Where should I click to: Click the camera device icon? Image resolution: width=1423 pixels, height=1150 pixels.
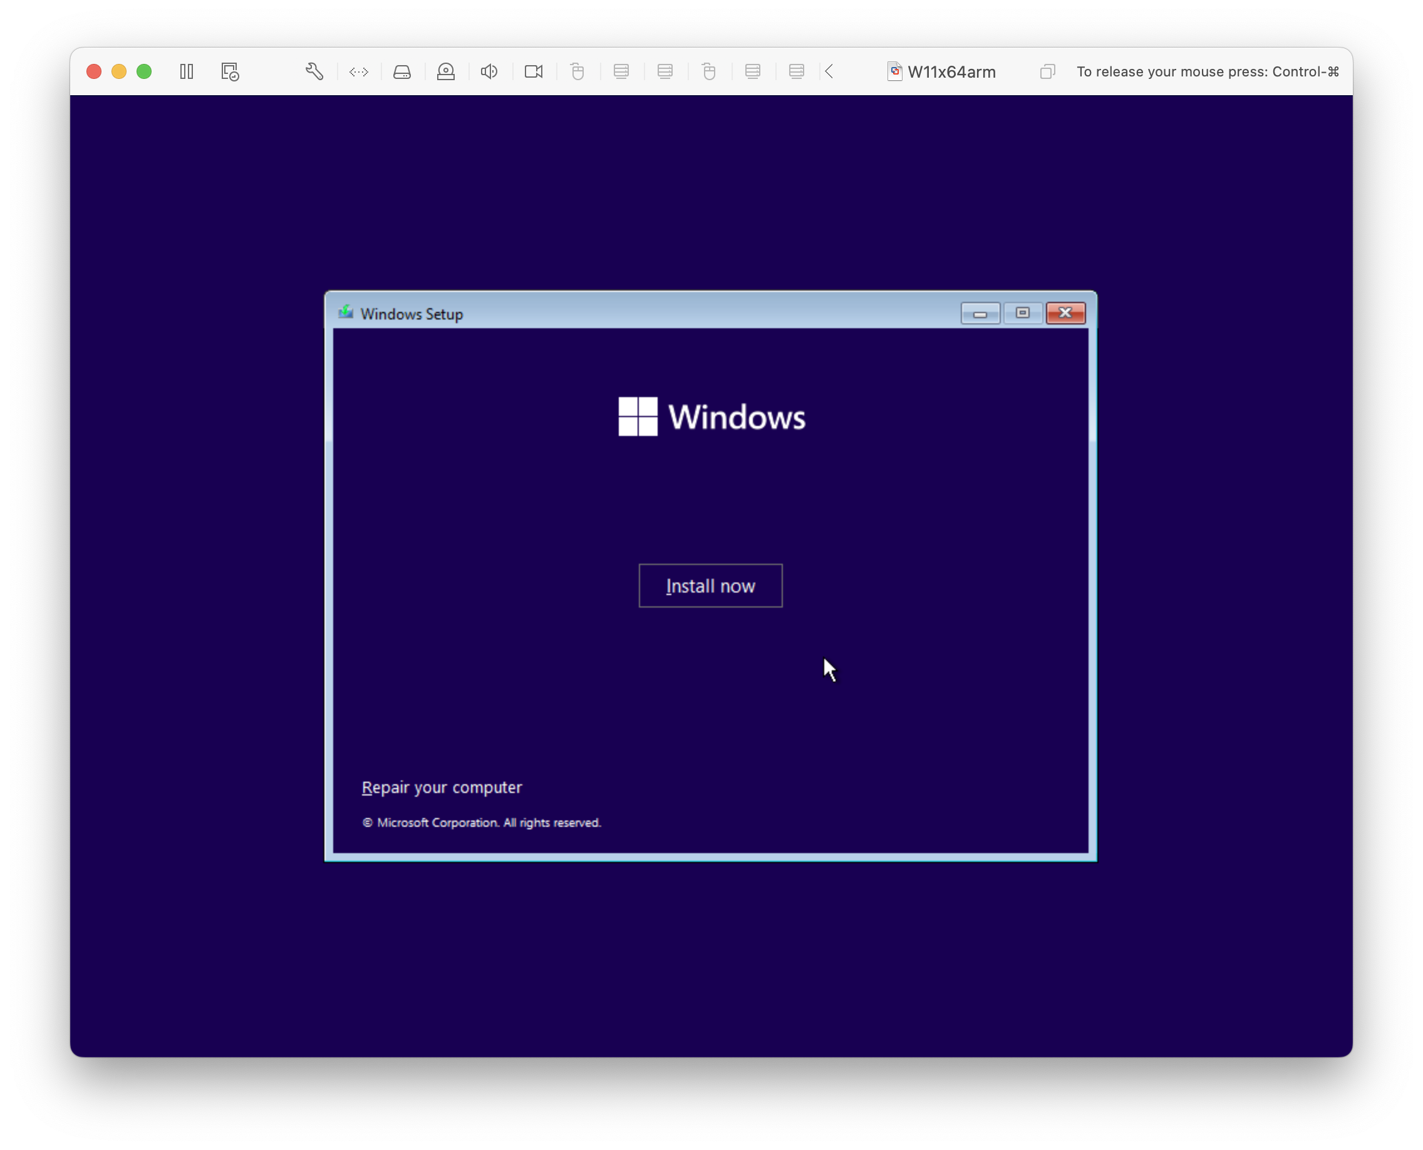pyautogui.click(x=533, y=71)
